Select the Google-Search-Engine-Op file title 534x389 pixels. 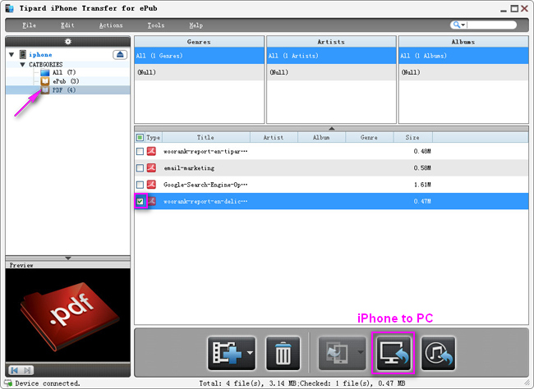[205, 185]
